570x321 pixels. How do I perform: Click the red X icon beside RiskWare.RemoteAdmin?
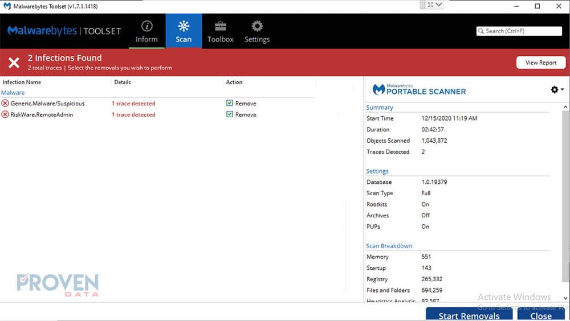point(5,114)
